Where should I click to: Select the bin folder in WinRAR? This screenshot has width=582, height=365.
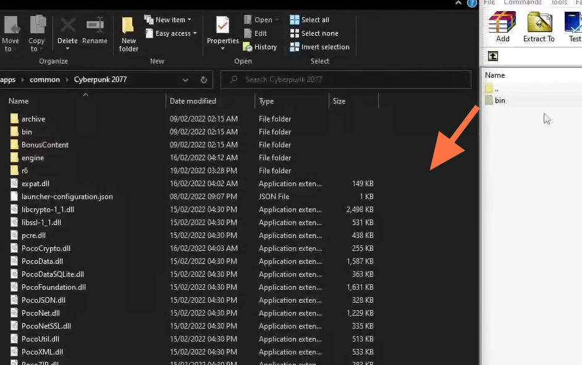pos(500,100)
